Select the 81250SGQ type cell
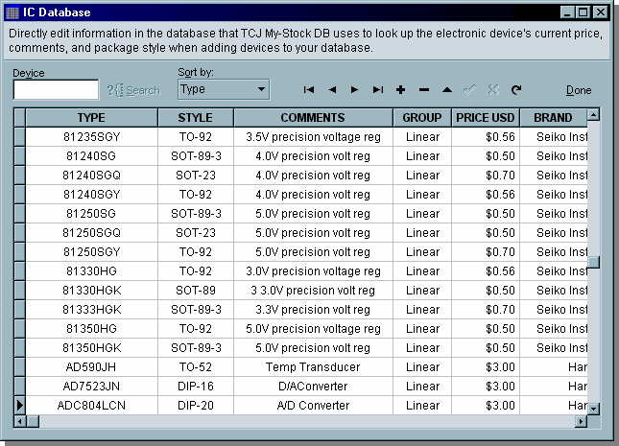The image size is (619, 446). 91,233
